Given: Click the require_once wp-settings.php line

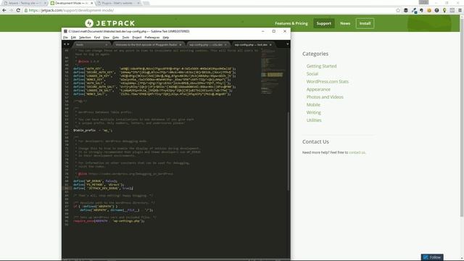Looking at the screenshot, I should (109, 220).
